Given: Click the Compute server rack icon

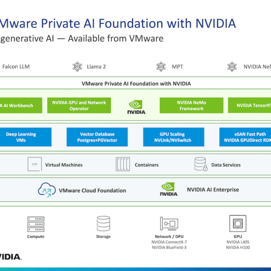Looking at the screenshot, I should click(36, 224).
